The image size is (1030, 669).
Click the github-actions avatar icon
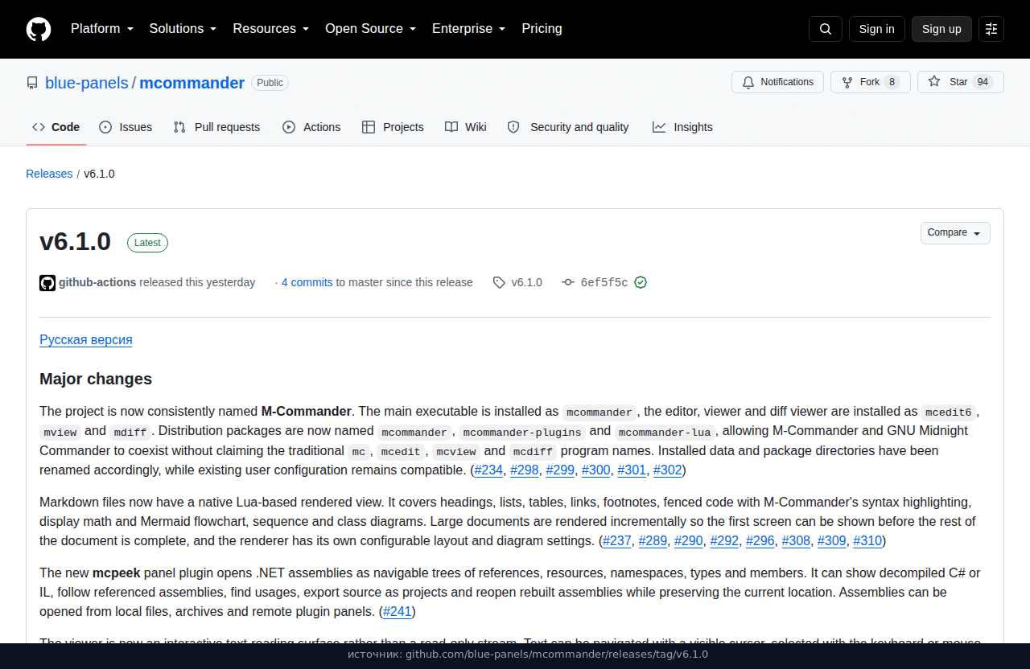(47, 283)
